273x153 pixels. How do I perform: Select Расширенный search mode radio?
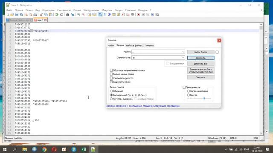(x=111, y=95)
